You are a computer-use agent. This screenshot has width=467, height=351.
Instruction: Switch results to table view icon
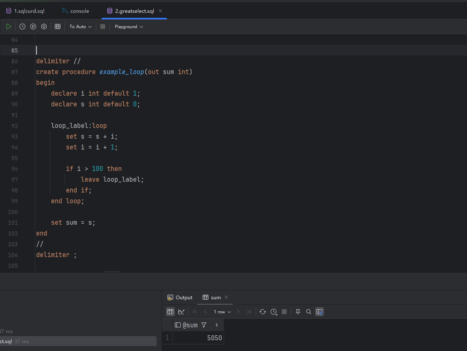coord(170,312)
